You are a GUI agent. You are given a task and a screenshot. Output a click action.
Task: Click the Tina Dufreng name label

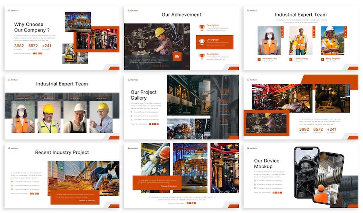point(300,58)
